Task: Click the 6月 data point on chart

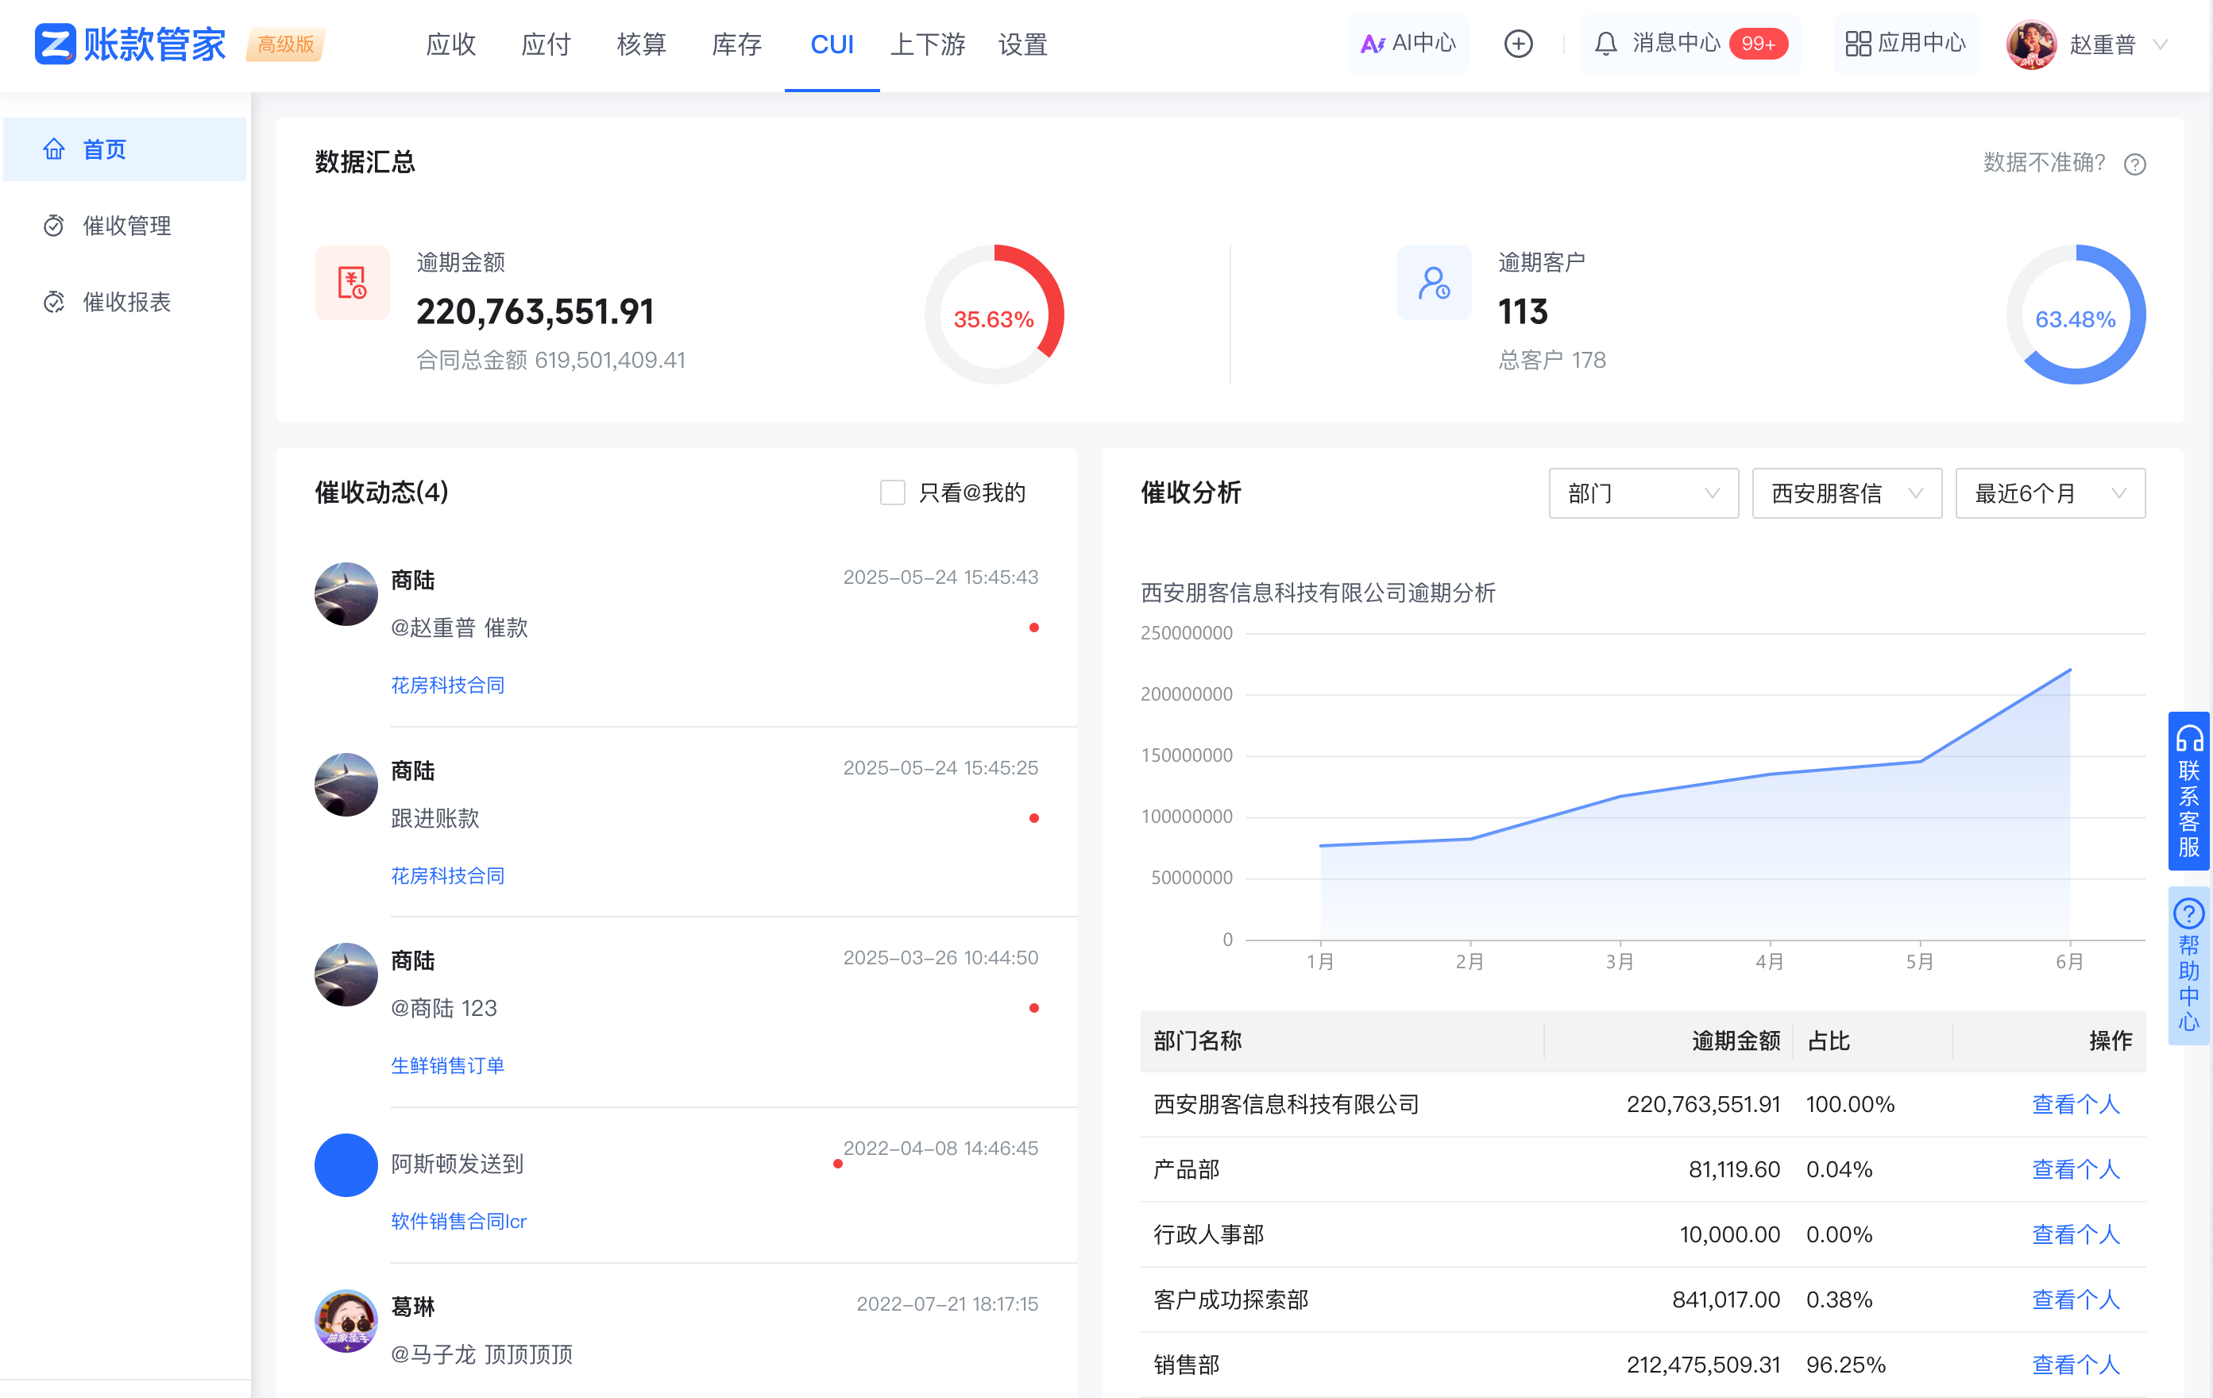Action: (2070, 669)
